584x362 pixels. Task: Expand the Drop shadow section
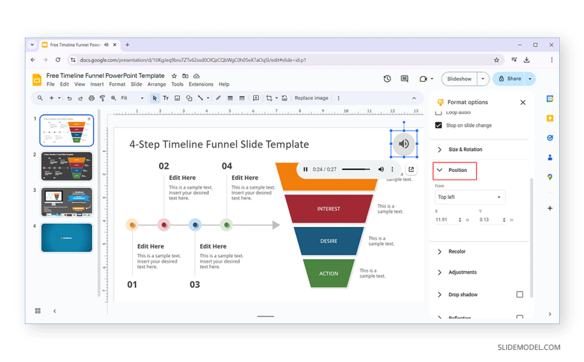pos(440,295)
